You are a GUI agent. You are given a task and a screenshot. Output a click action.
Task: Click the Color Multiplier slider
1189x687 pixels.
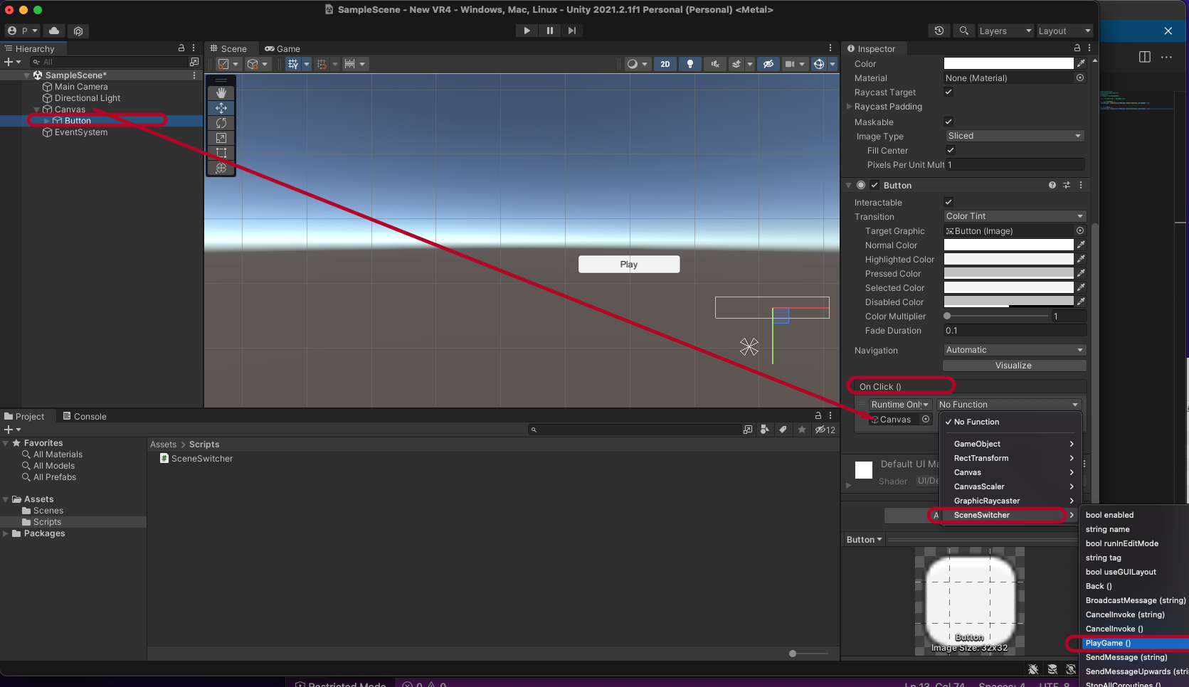996,316
